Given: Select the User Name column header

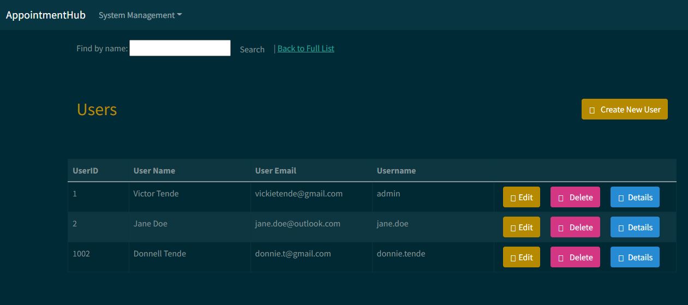Looking at the screenshot, I should (154, 170).
